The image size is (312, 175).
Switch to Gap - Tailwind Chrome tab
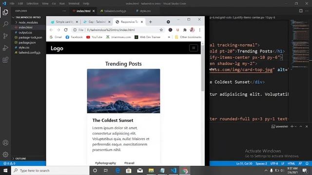97,22
